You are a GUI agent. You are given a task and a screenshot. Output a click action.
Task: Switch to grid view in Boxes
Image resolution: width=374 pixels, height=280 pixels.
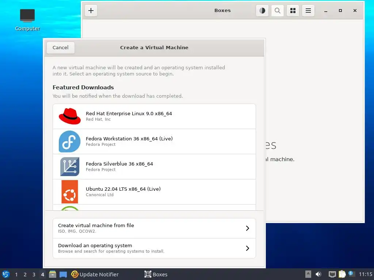pos(293,11)
